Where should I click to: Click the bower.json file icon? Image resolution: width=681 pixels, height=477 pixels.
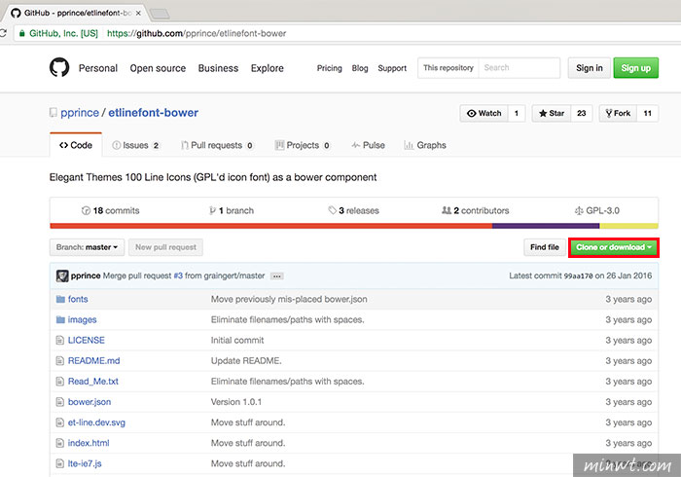[60, 402]
